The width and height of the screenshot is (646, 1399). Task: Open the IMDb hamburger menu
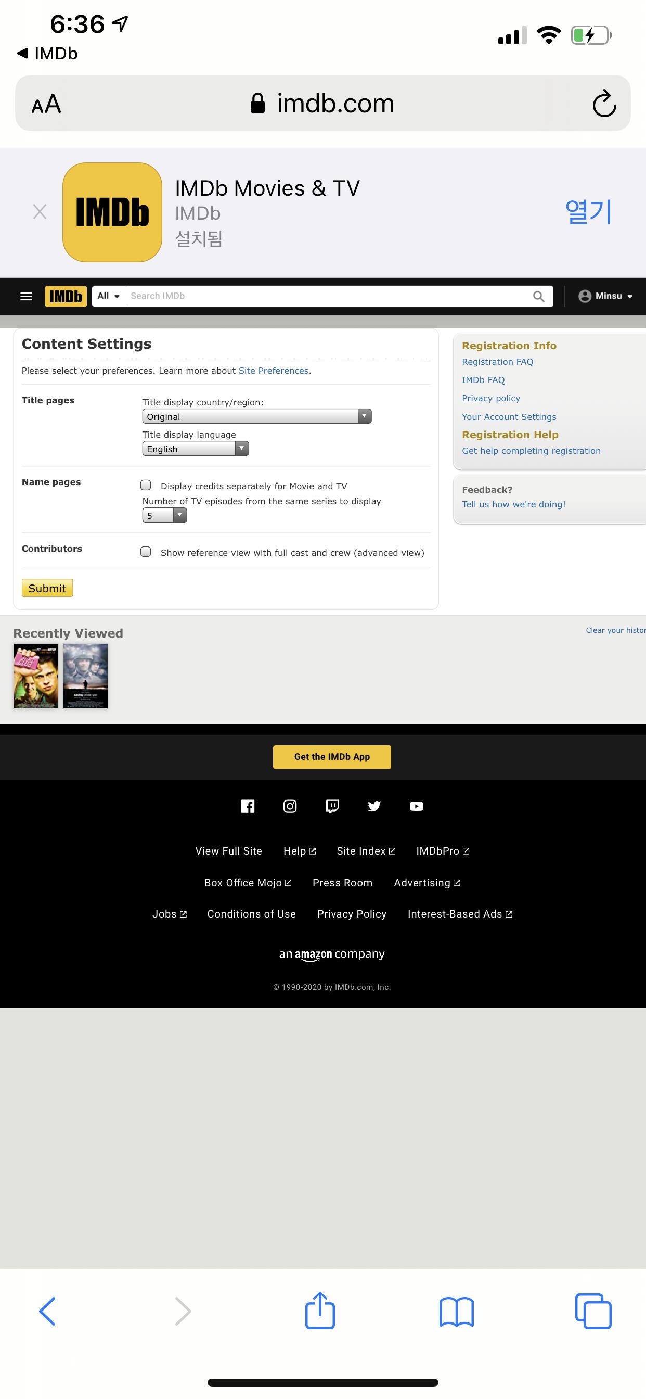pyautogui.click(x=26, y=296)
